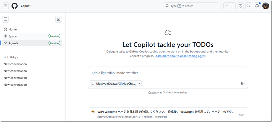Screen dimensions: 272x122
Task: Click the Home house icon in the sidebar
Action: click(5, 29)
